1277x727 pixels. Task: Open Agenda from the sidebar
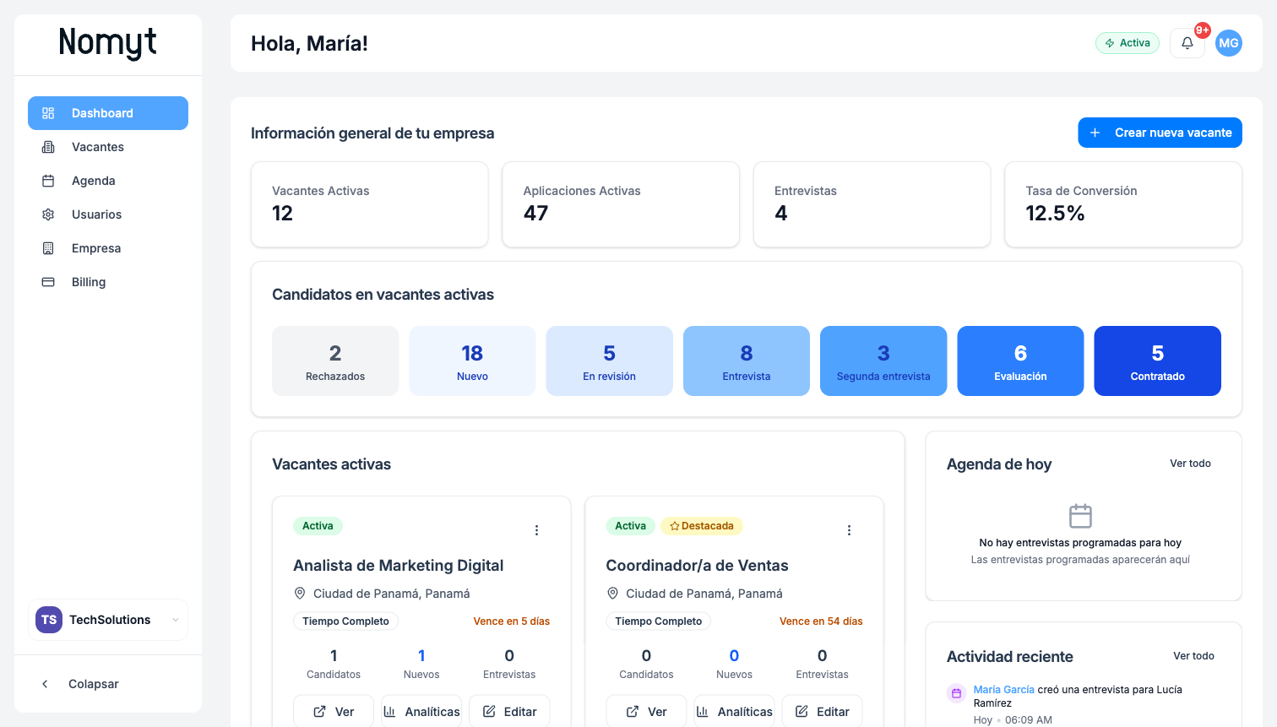[94, 181]
